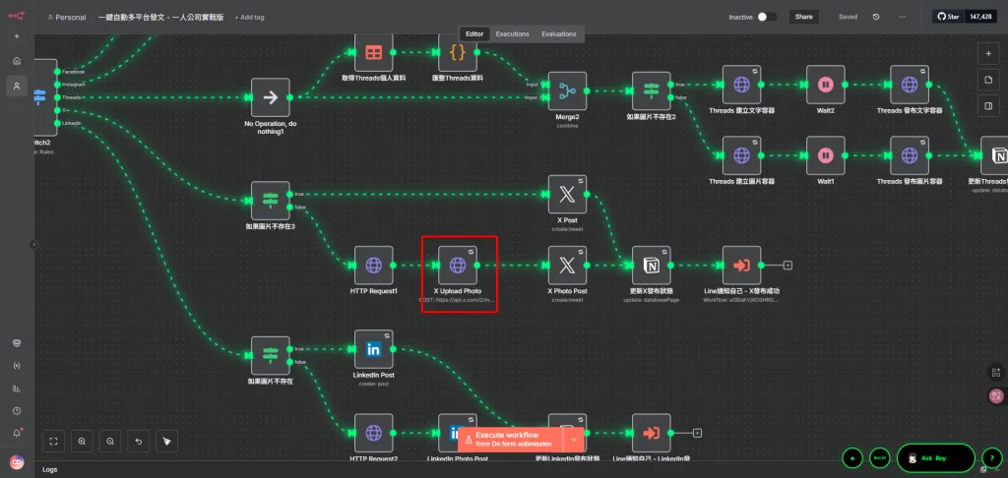The image size is (1008, 478).
Task: Open the three-dot workflow options menu
Action: point(903,17)
